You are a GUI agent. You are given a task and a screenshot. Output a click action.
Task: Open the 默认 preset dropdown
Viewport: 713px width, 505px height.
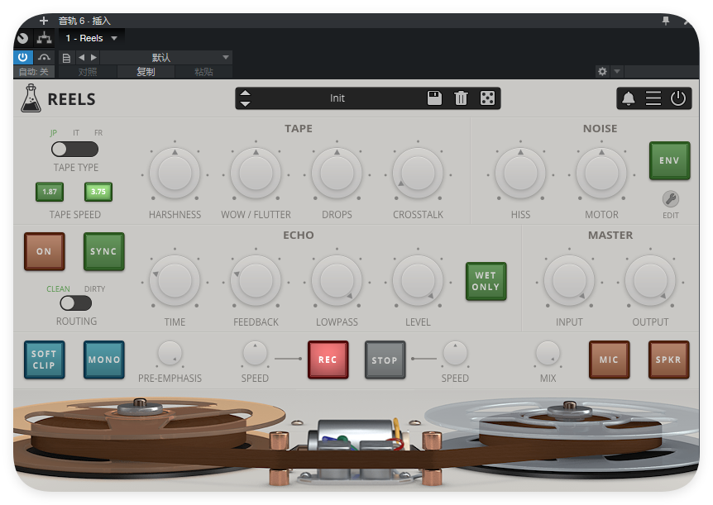point(166,57)
